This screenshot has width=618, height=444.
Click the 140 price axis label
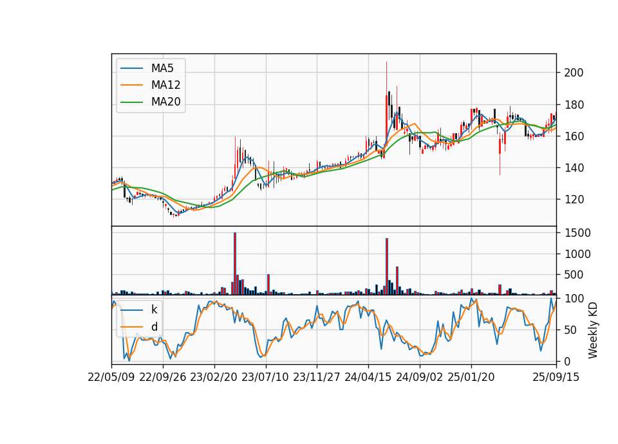[x=574, y=168]
